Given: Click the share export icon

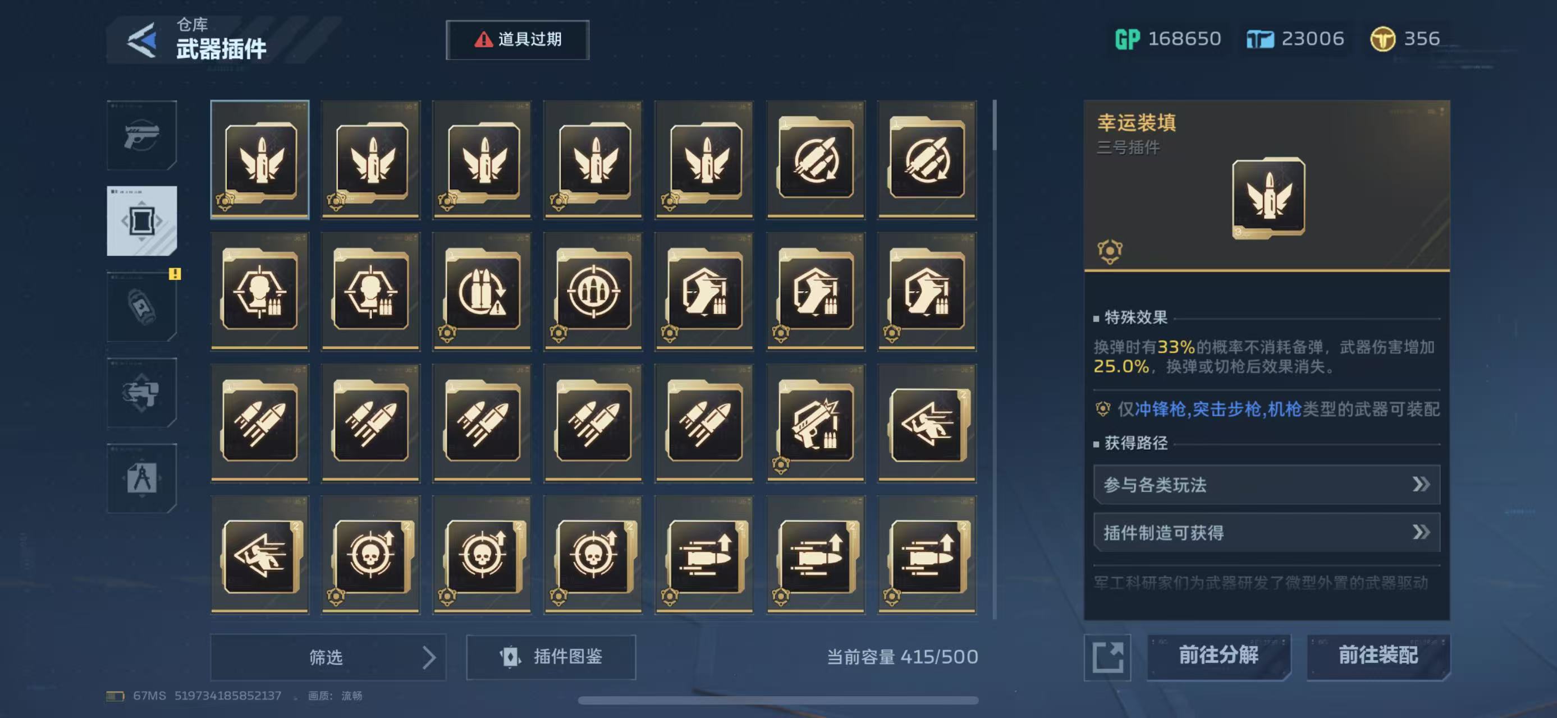Looking at the screenshot, I should point(1107,657).
